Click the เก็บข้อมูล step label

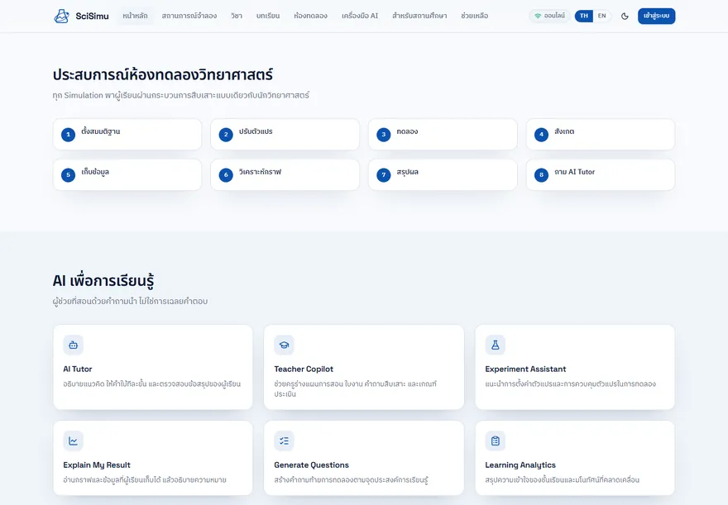95,172
